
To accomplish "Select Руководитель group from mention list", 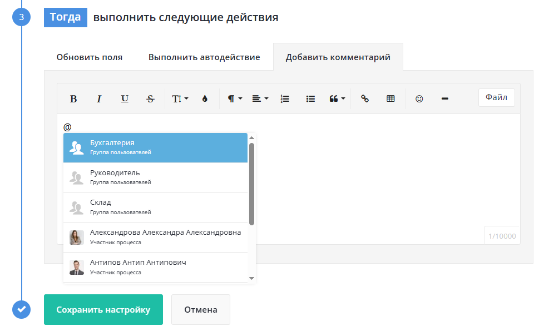I will pyautogui.click(x=156, y=177).
